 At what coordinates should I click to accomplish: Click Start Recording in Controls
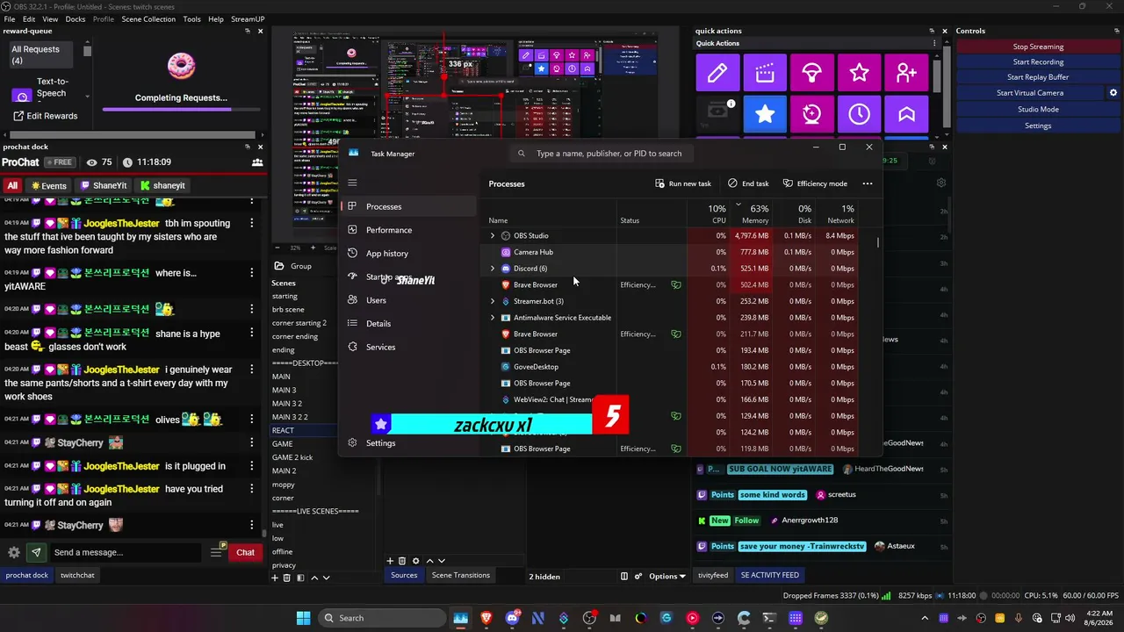pyautogui.click(x=1038, y=62)
